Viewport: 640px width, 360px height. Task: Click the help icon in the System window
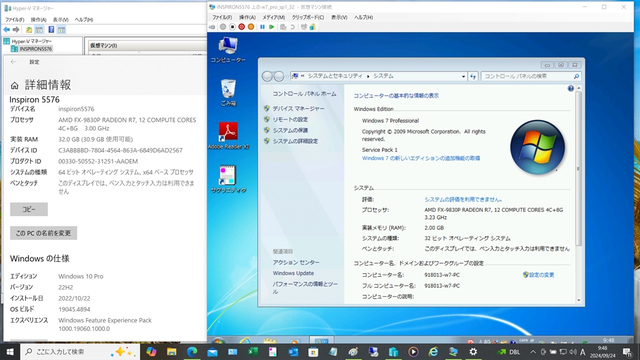571,89
